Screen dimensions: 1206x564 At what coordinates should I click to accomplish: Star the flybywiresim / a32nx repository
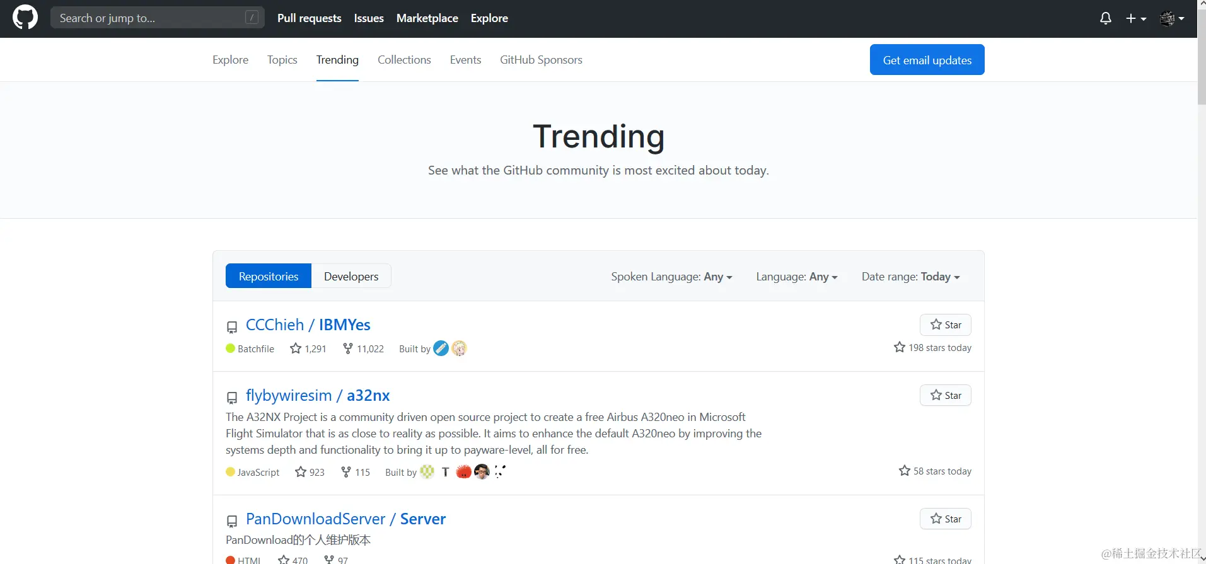946,395
